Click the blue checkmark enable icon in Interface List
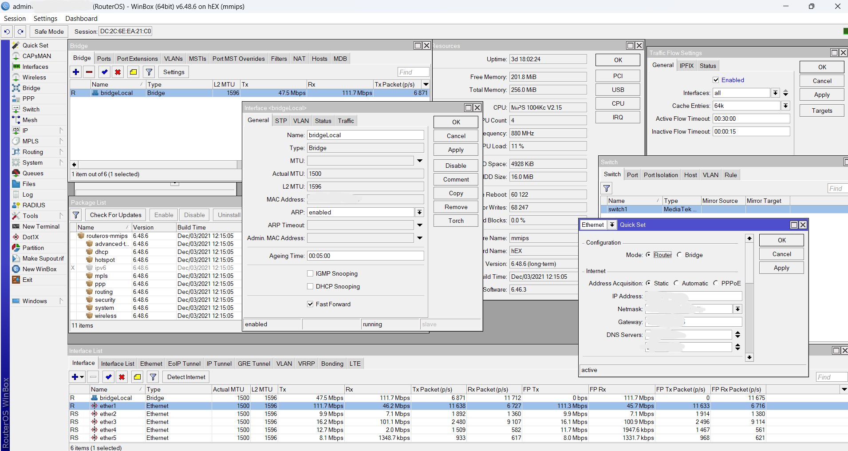The height and width of the screenshot is (451, 848). pyautogui.click(x=108, y=377)
